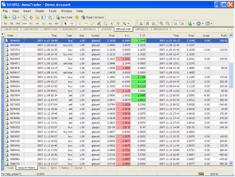The image size is (235, 177).
Task: Click the history list scroll down arrow
Action: tap(231, 163)
